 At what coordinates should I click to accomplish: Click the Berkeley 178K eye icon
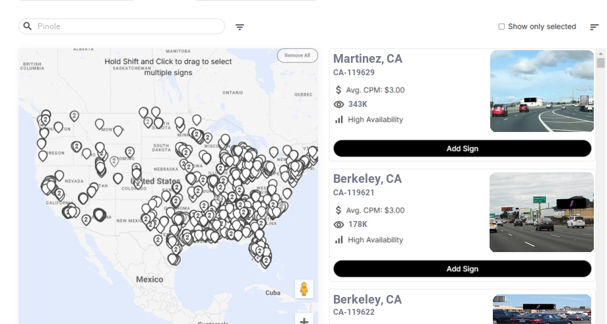point(339,224)
